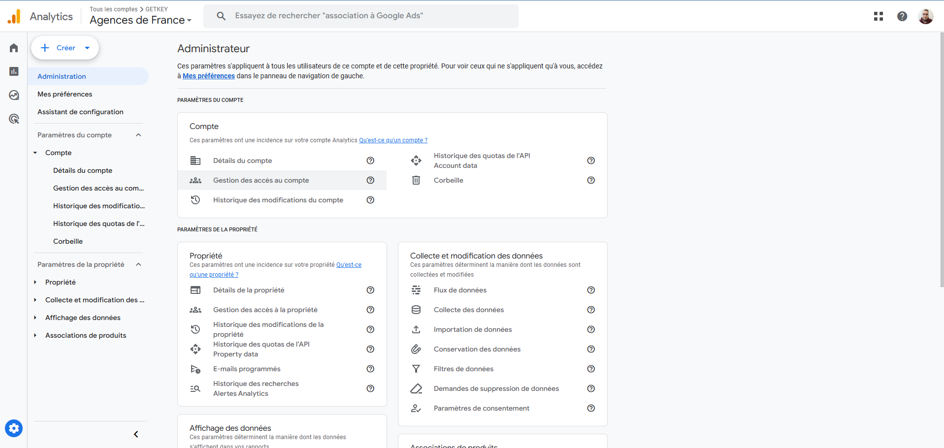Open the Flux de données settings
Screen dimensions: 944x448
(x=460, y=290)
